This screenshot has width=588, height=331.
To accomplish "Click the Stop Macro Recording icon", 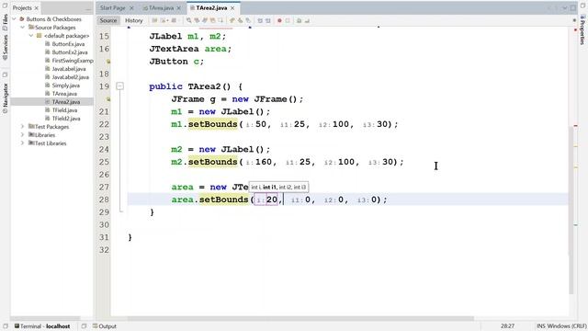I will (288, 20).
